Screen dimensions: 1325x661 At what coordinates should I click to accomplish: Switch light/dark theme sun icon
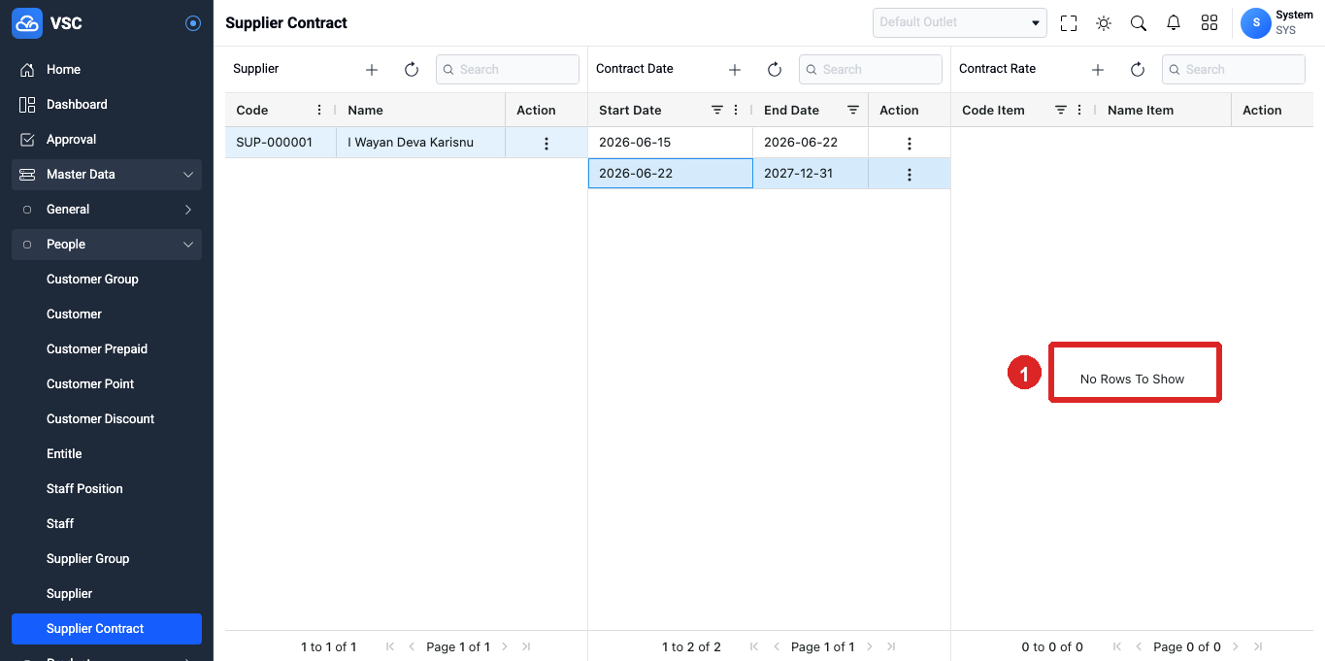click(1104, 23)
